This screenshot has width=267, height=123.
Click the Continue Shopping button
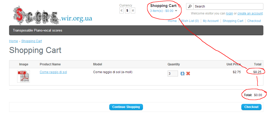tap(126, 107)
